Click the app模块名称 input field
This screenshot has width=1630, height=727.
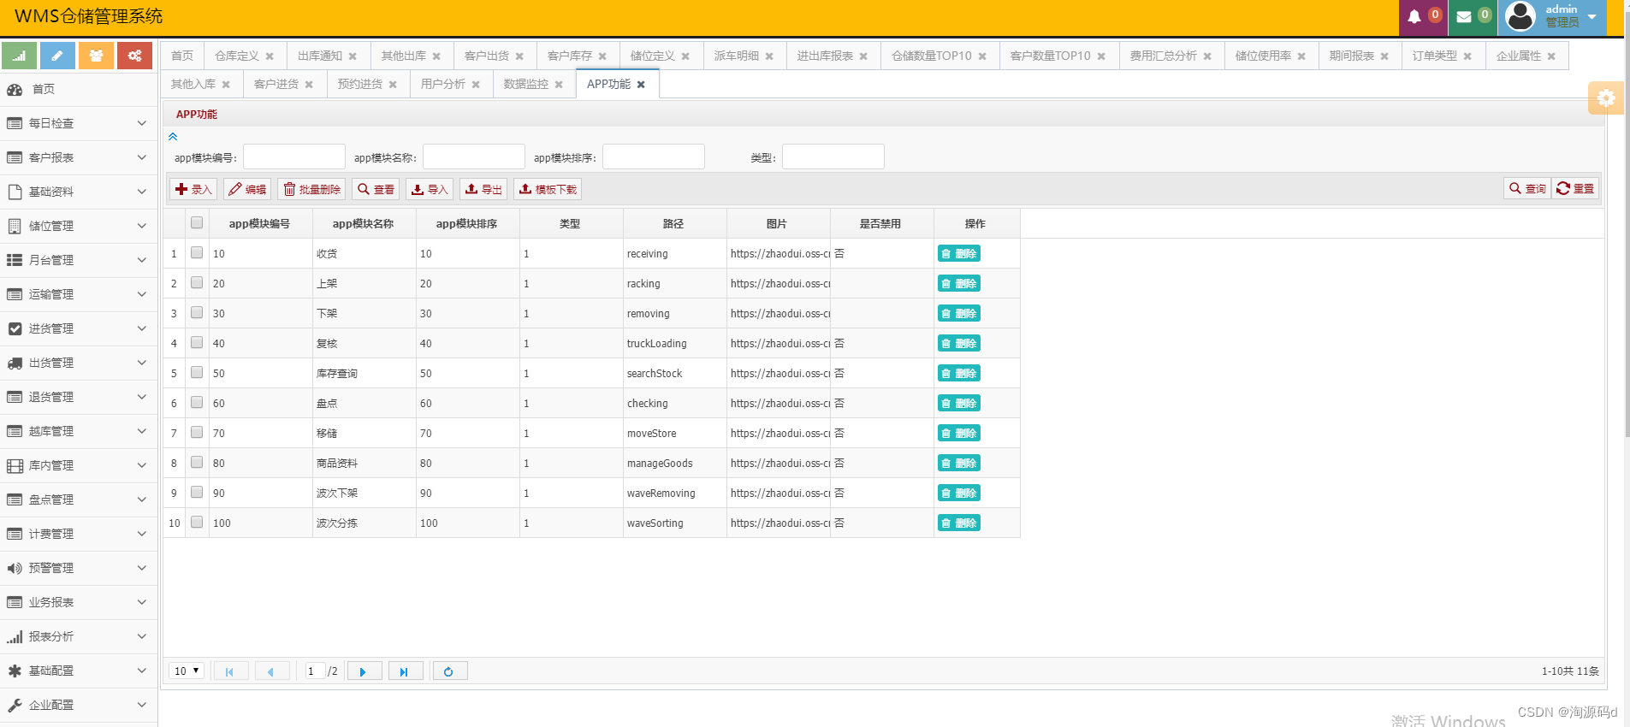(x=474, y=157)
